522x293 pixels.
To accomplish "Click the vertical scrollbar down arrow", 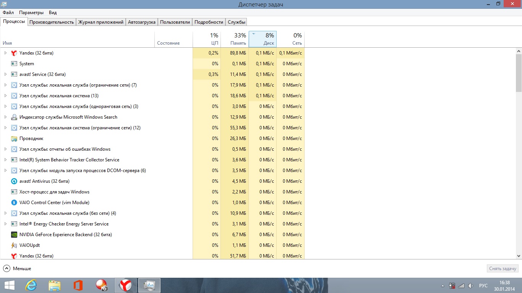I will [x=519, y=256].
